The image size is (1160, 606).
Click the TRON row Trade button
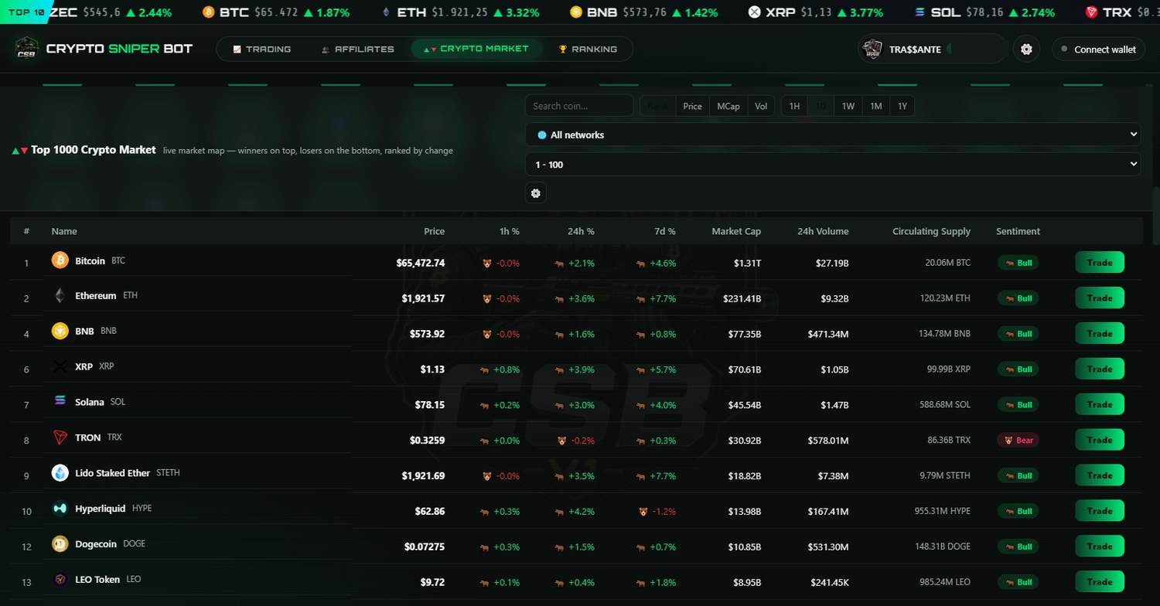pyautogui.click(x=1099, y=440)
